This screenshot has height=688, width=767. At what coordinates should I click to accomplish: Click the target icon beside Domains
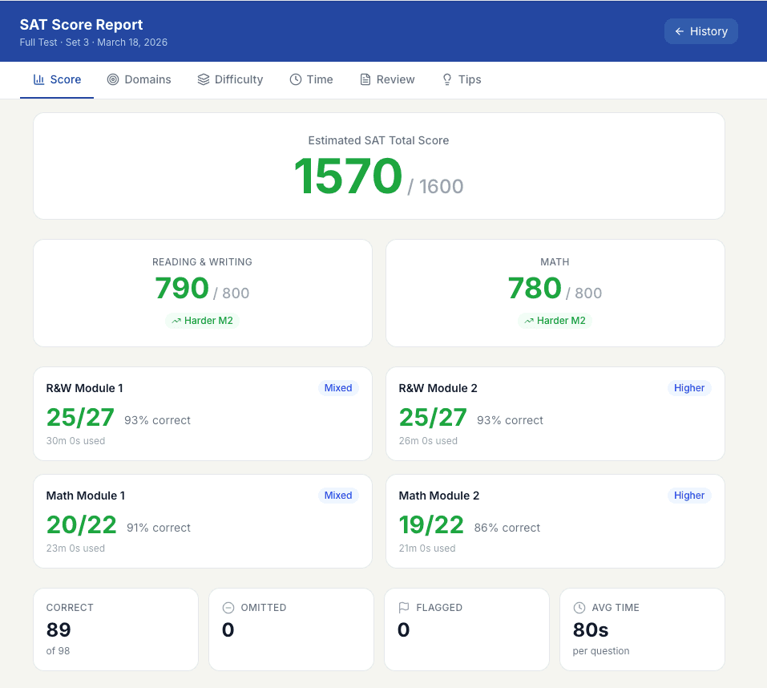click(x=115, y=79)
